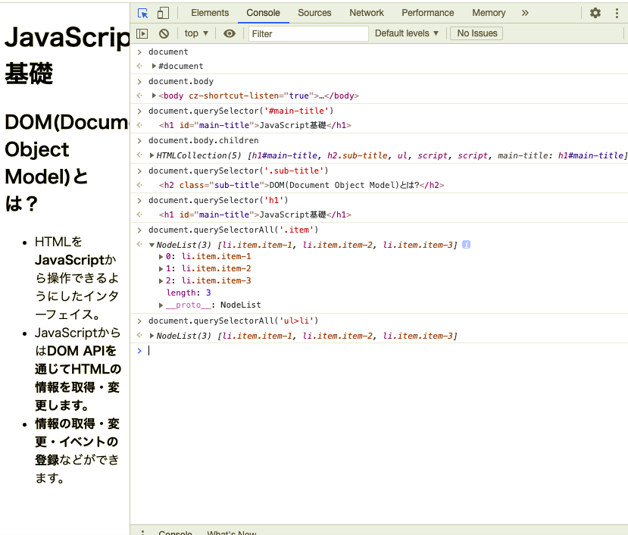
Task: Show more DevTools tabs chevron
Action: click(x=525, y=13)
